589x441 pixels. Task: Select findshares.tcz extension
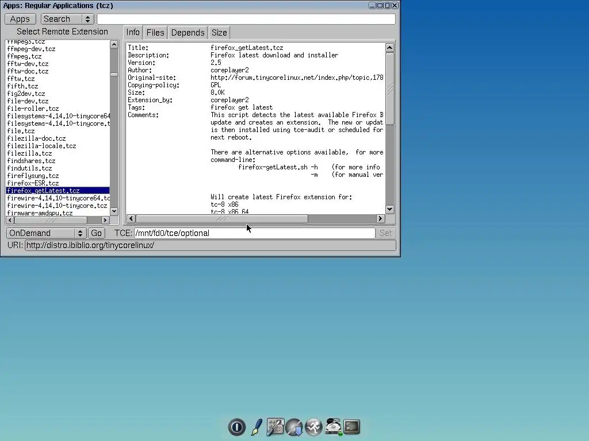pos(31,161)
